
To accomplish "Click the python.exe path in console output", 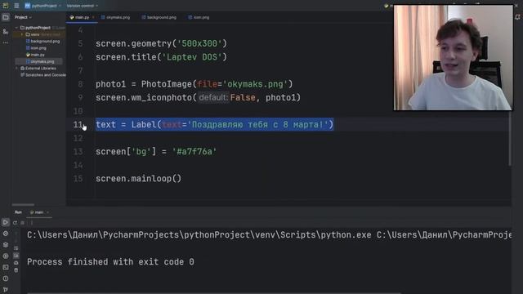I will (199, 235).
